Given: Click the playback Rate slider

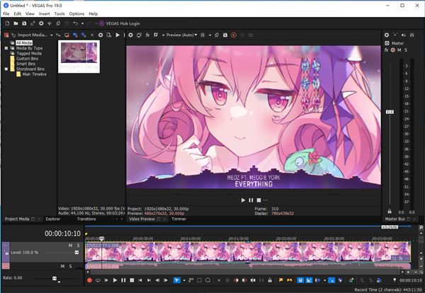Looking at the screenshot, I should click(55, 278).
